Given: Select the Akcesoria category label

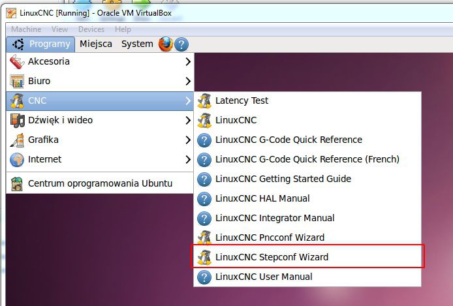Looking at the screenshot, I should pos(49,61).
